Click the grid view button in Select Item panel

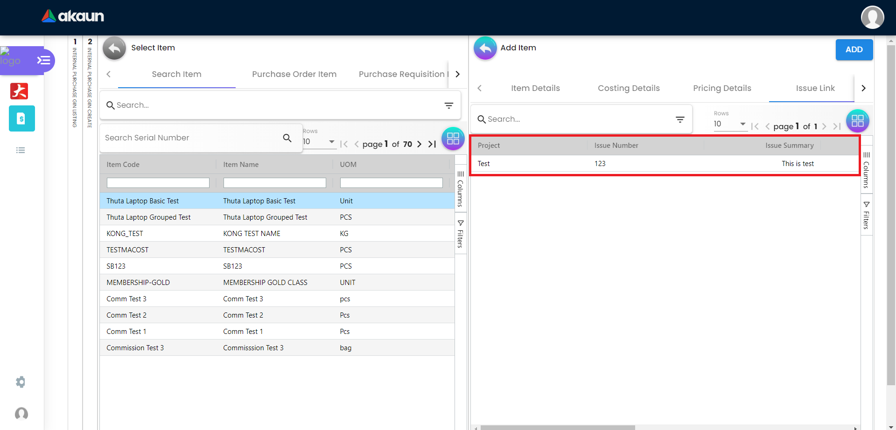453,139
